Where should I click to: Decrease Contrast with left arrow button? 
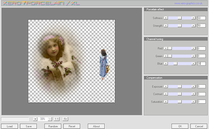(166, 94)
